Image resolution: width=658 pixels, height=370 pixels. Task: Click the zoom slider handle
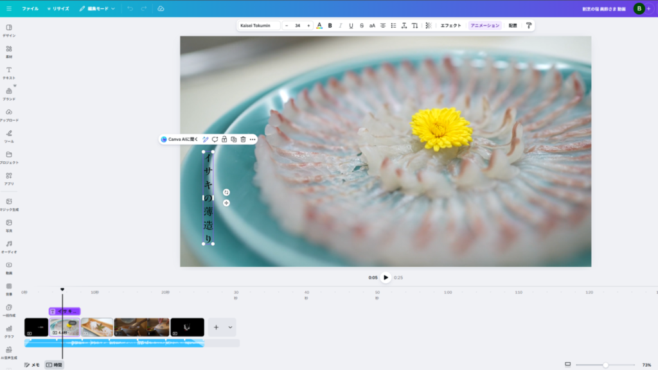tap(605, 365)
